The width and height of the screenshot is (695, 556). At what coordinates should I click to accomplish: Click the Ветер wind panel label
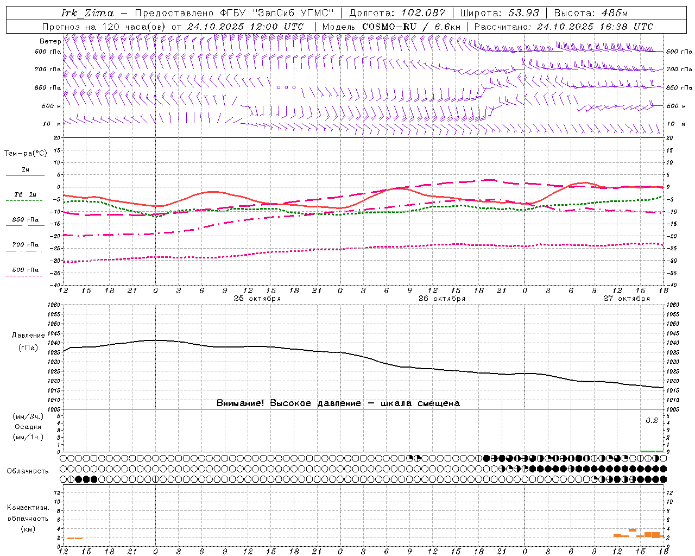pos(50,41)
